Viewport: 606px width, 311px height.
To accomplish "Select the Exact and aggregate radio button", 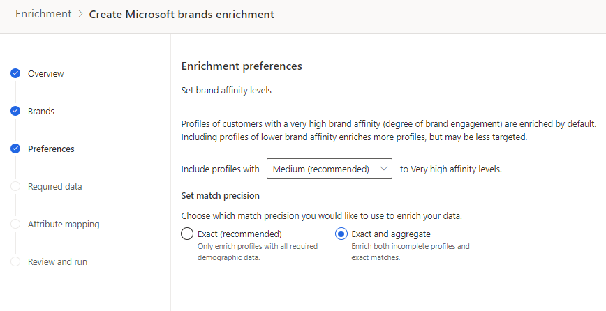I will [x=342, y=234].
